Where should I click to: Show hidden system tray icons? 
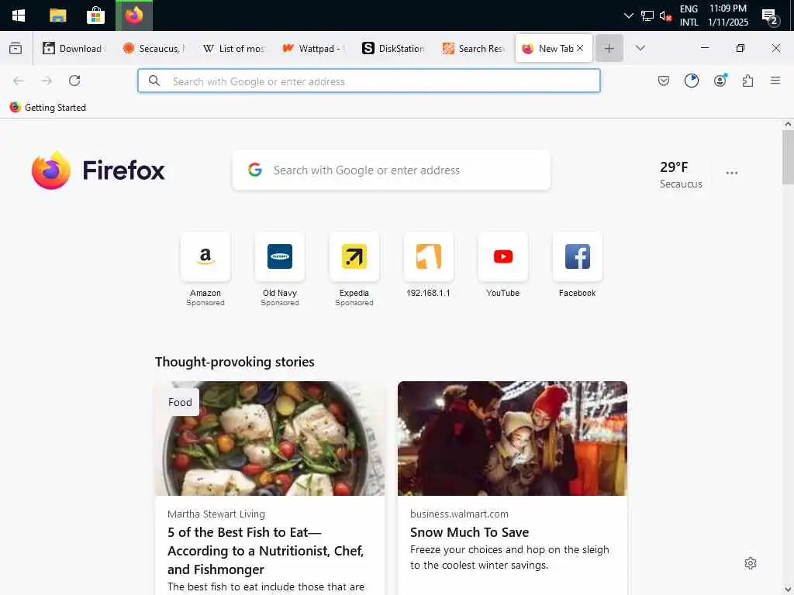click(628, 15)
